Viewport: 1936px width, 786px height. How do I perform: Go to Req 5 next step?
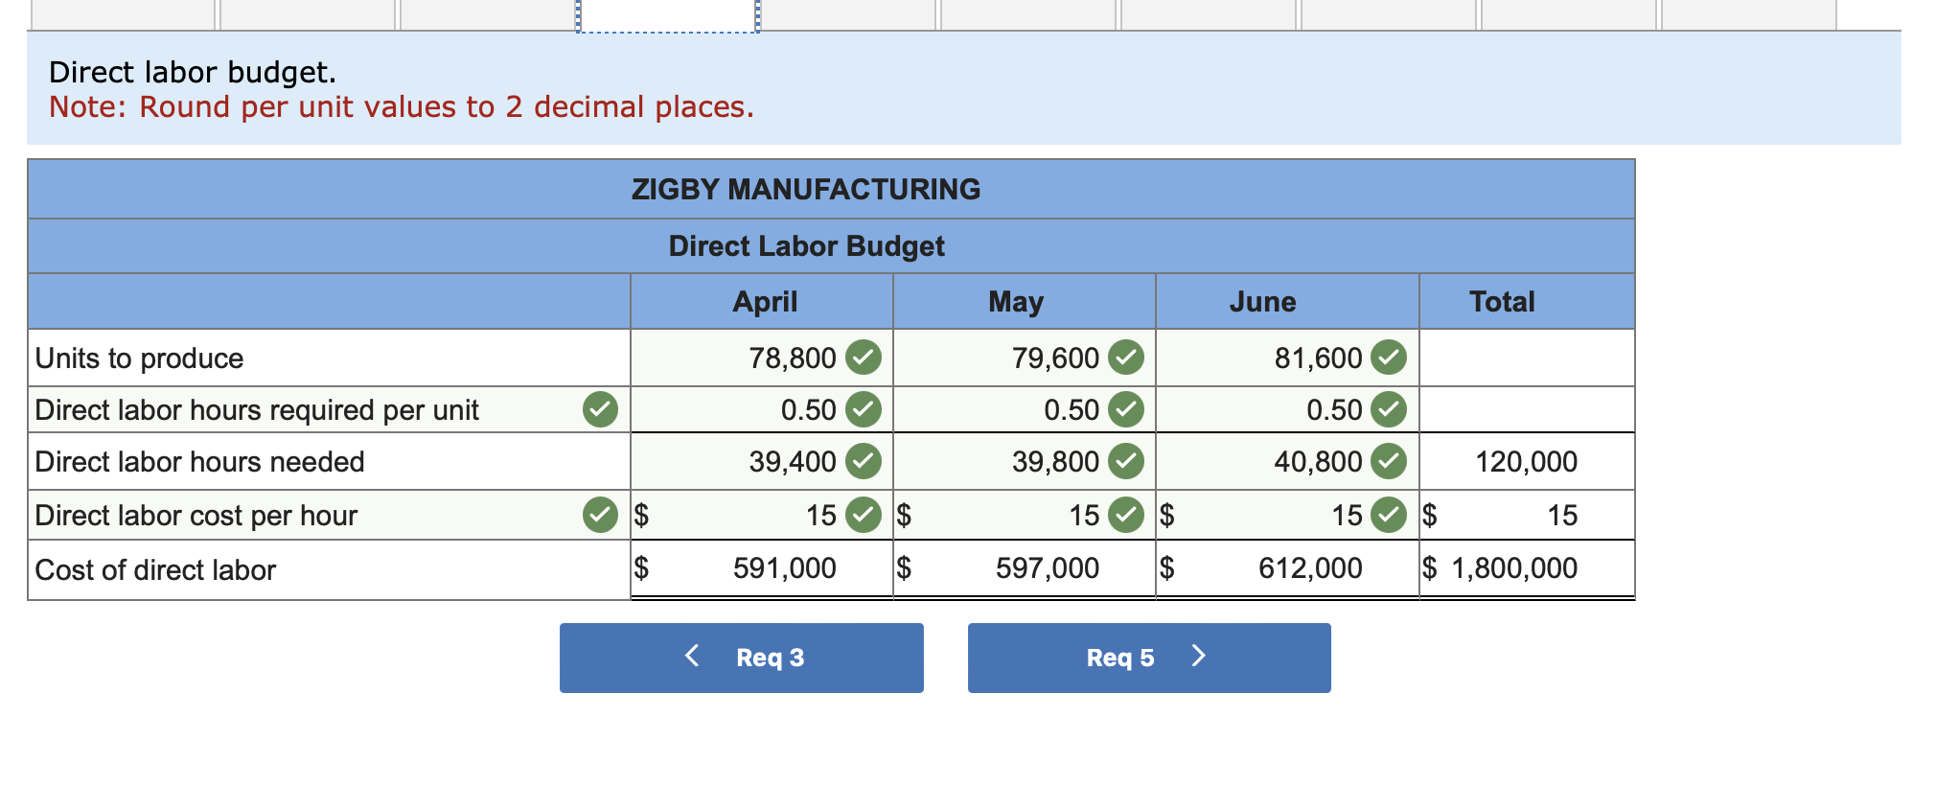(1149, 658)
